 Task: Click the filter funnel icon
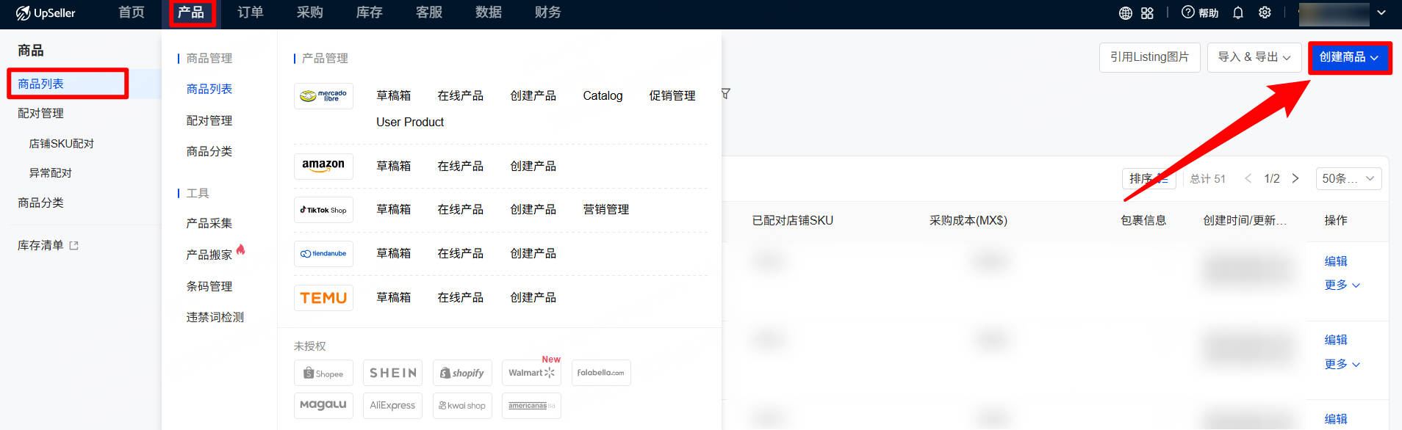click(x=726, y=93)
